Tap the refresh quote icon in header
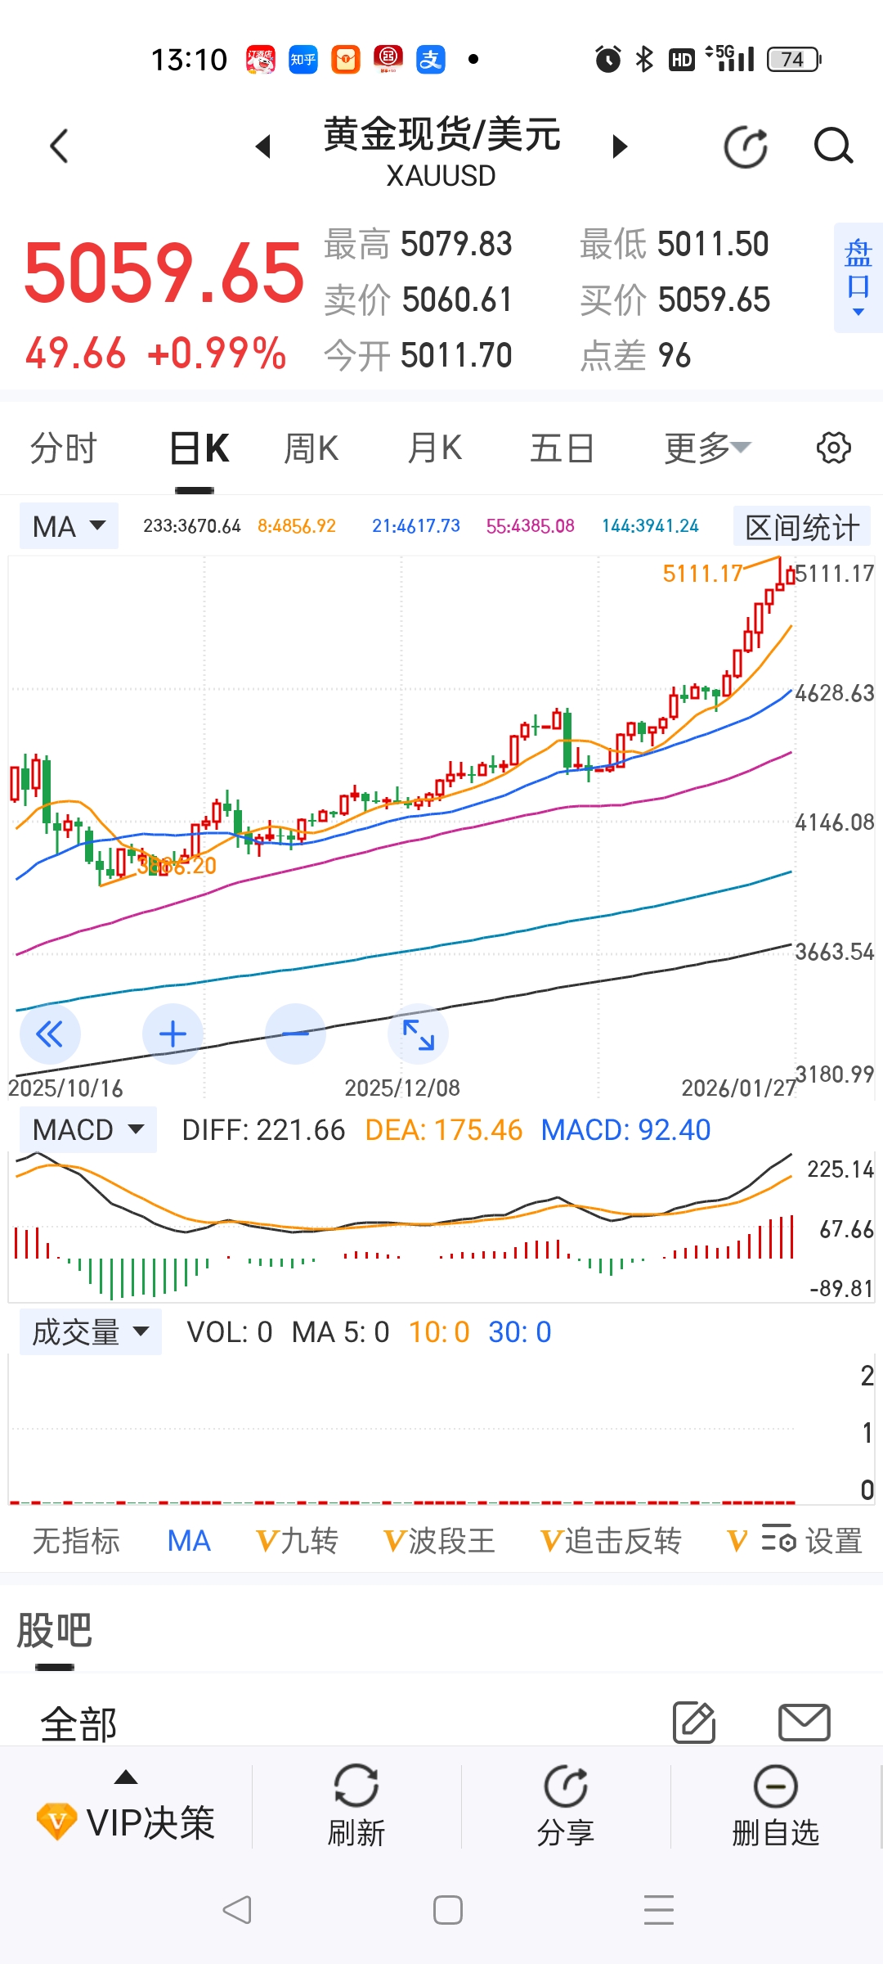This screenshot has height=1964, width=883. pos(746,147)
